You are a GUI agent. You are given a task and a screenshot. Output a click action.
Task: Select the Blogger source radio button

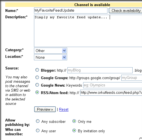tap(37, 70)
